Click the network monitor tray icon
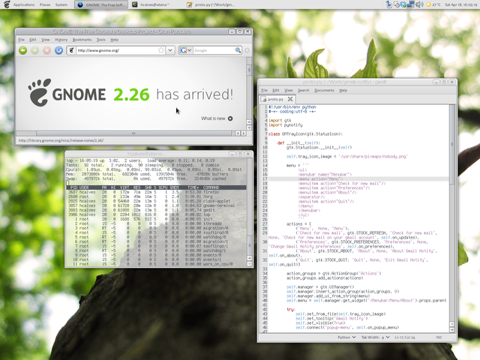 click(411, 4)
